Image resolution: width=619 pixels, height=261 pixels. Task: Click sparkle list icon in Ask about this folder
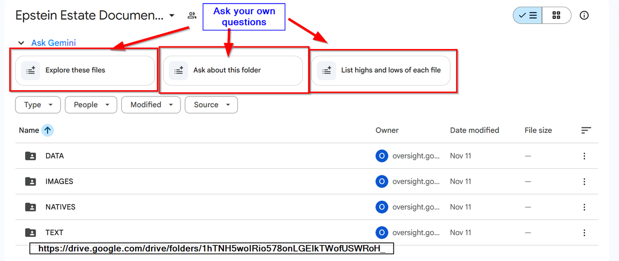(178, 70)
